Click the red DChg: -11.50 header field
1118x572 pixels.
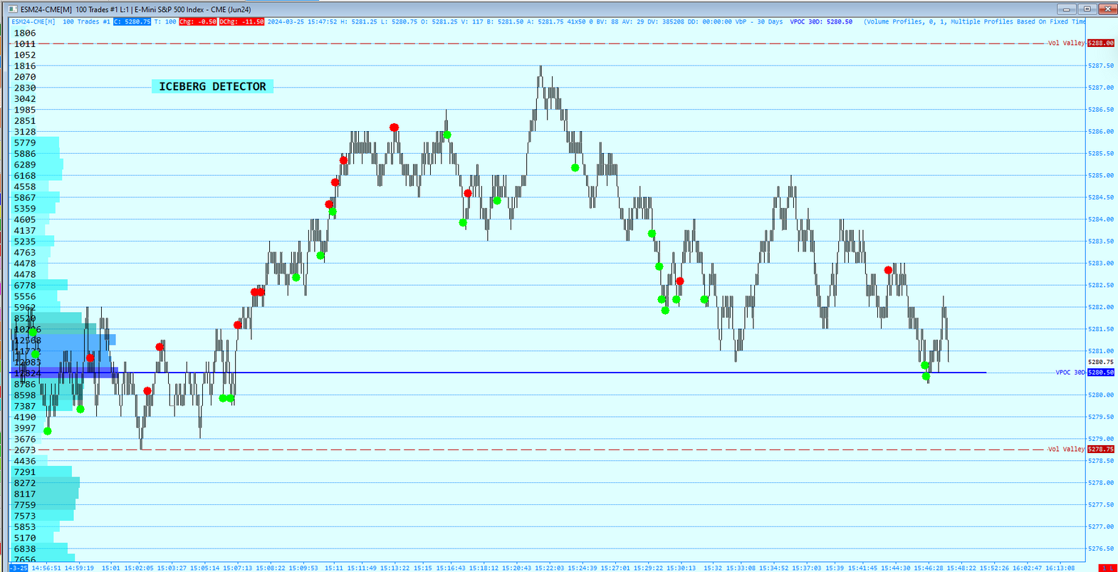click(x=241, y=22)
